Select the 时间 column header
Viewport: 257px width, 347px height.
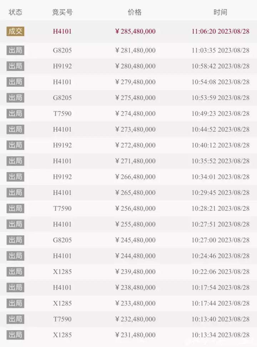[220, 12]
